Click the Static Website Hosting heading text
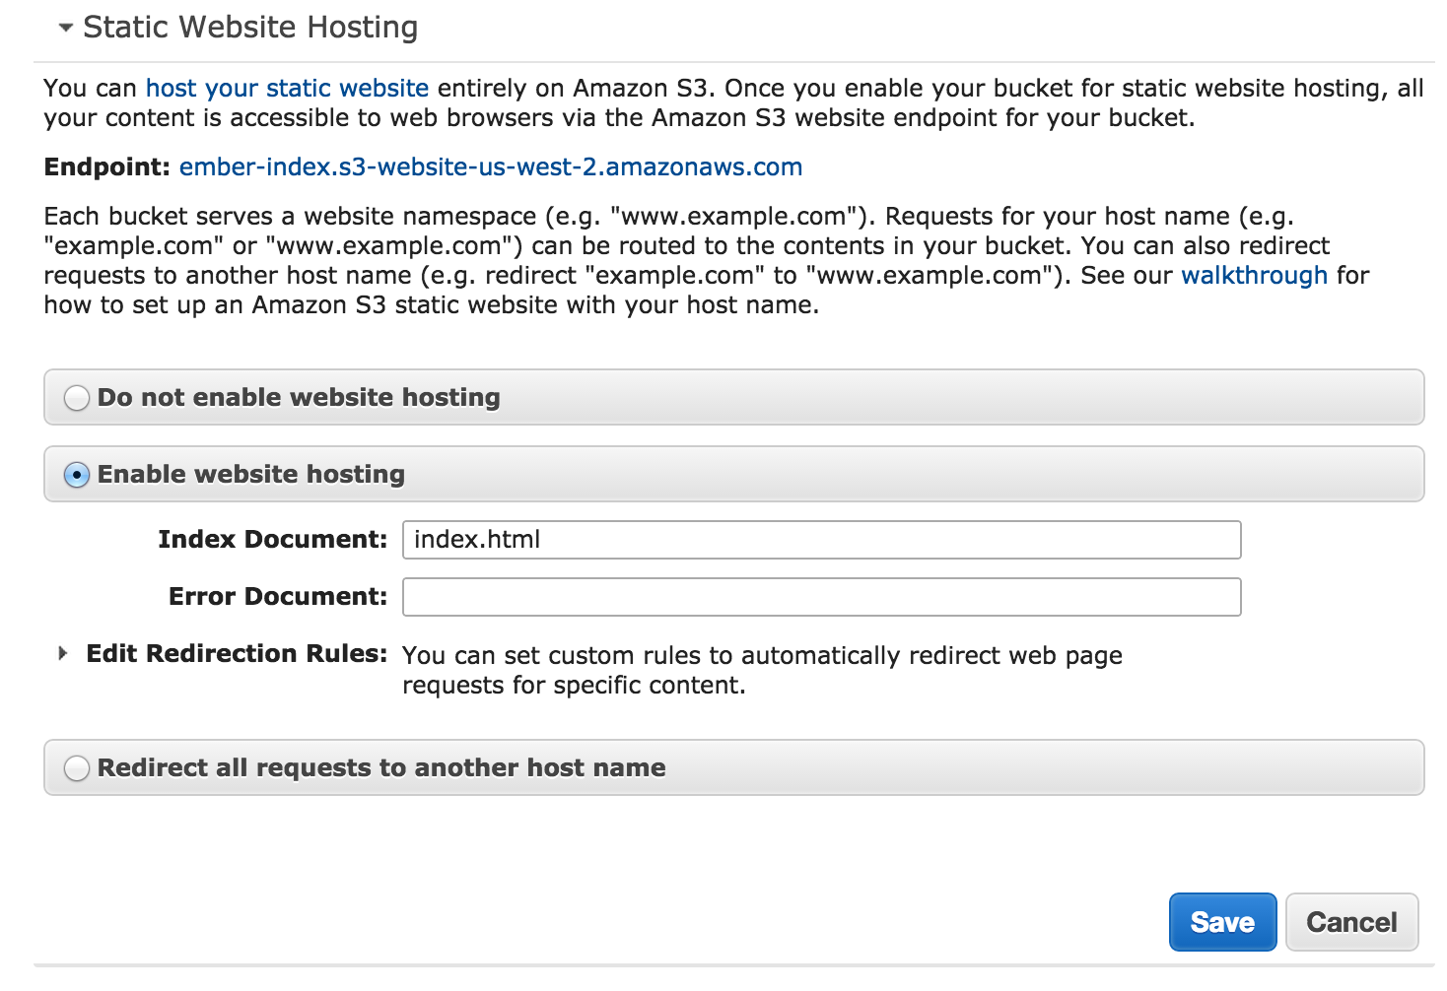Image resolution: width=1447 pixels, height=991 pixels. 250,28
